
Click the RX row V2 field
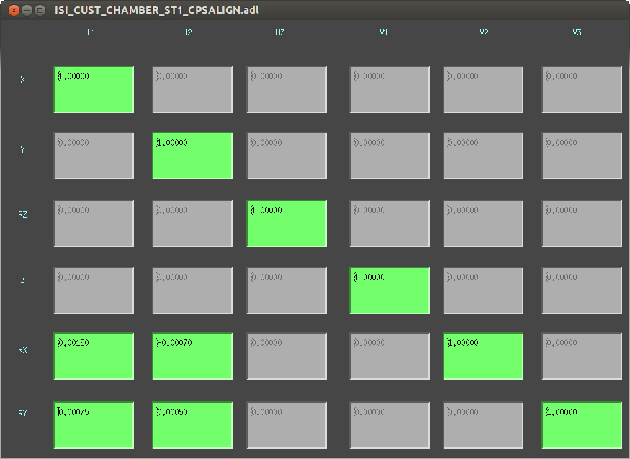(x=483, y=356)
